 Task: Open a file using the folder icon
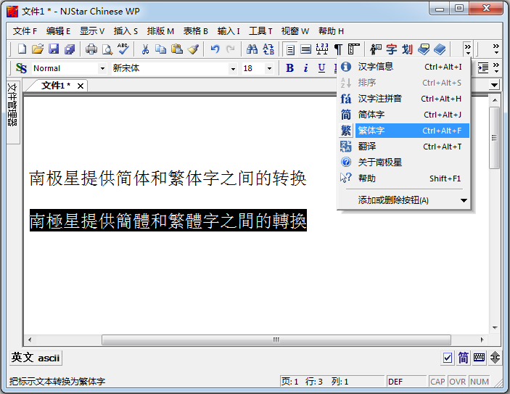pos(38,49)
